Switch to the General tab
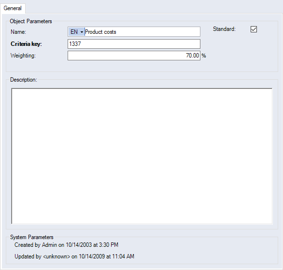The image size is (283, 270). (13, 8)
